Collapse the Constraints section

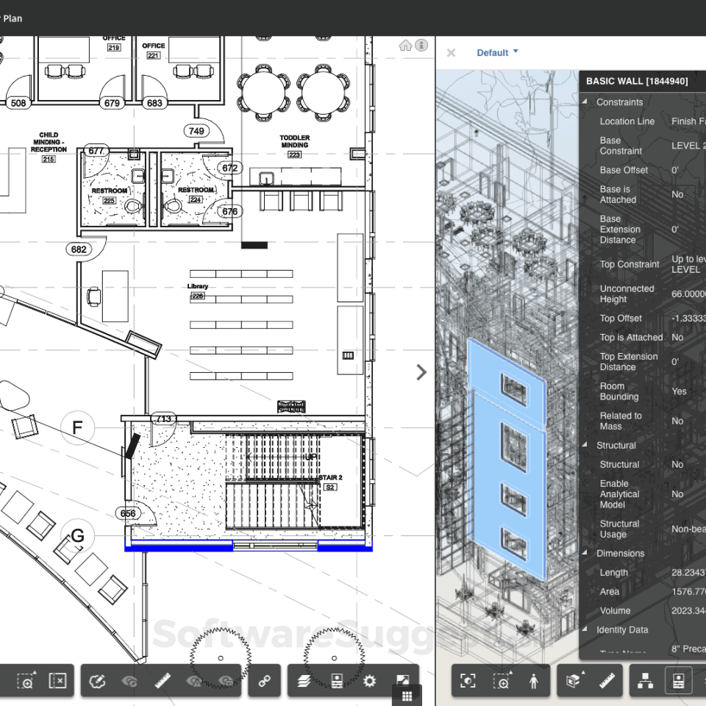[x=584, y=101]
